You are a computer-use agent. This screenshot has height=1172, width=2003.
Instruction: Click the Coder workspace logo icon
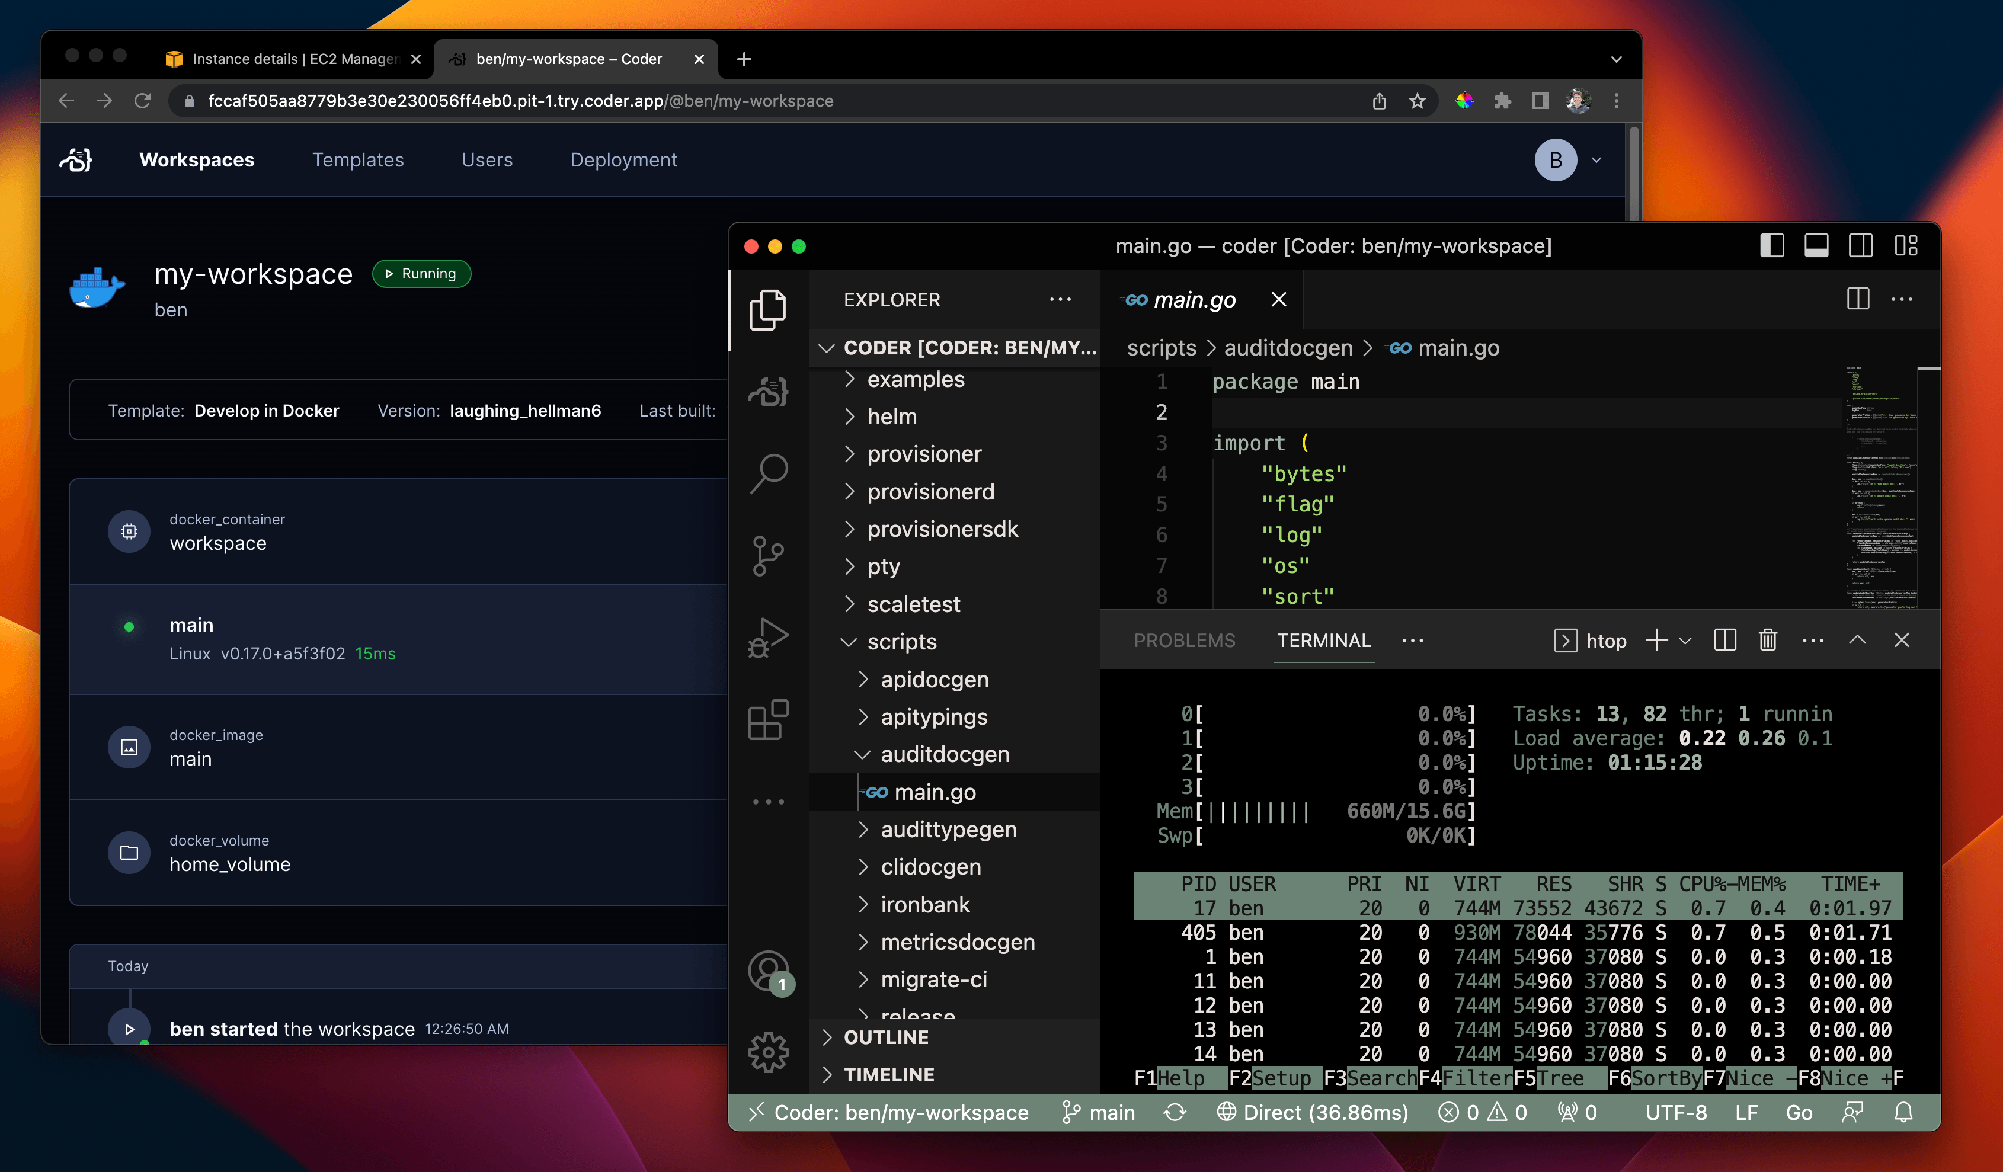tap(76, 159)
